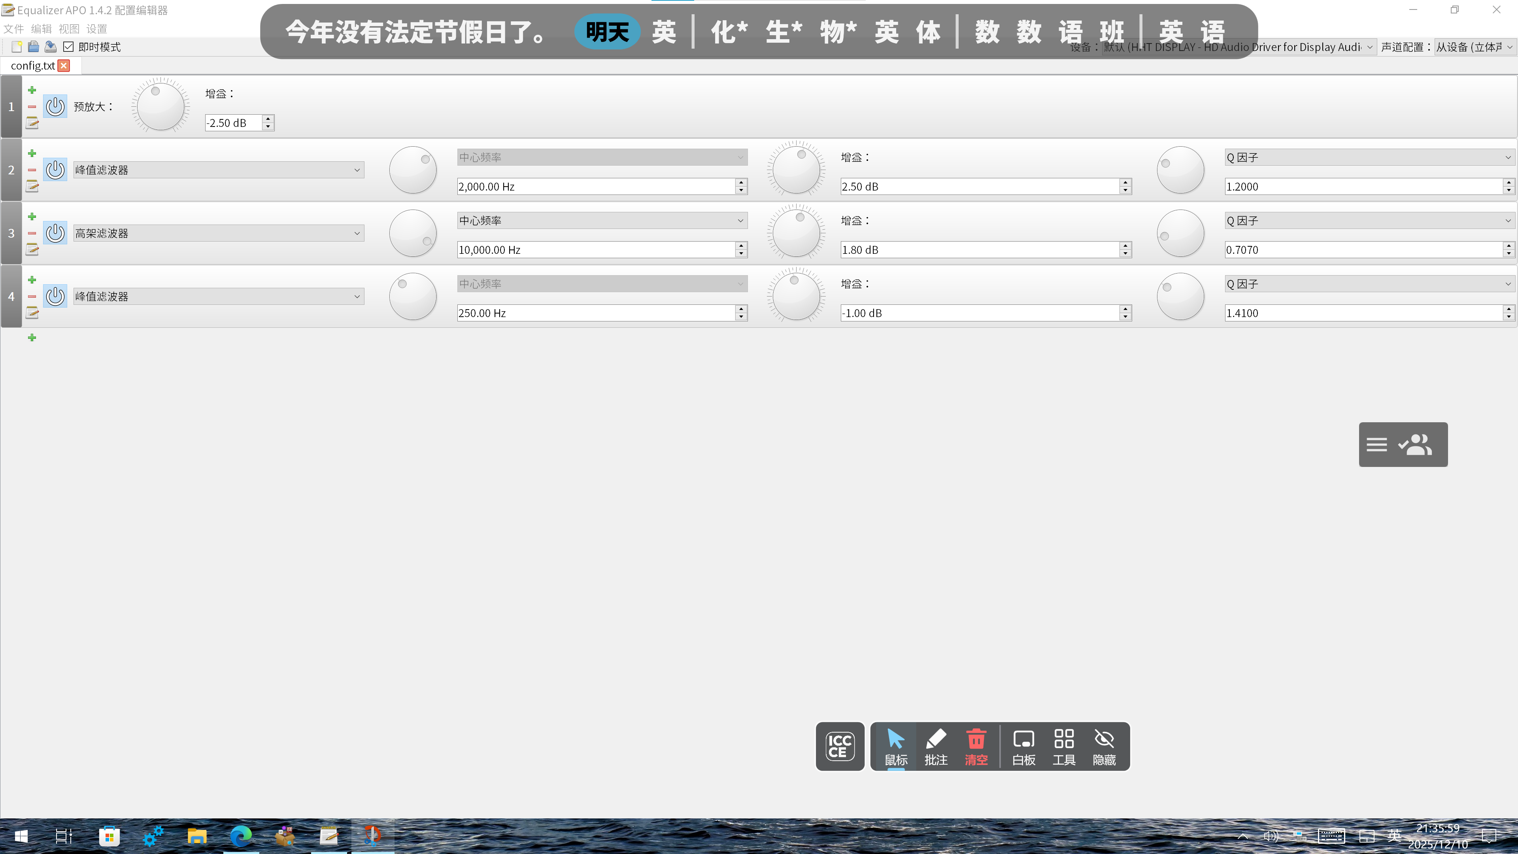Toggle power button of 预放大 preamp
This screenshot has height=854, width=1518.
[55, 107]
